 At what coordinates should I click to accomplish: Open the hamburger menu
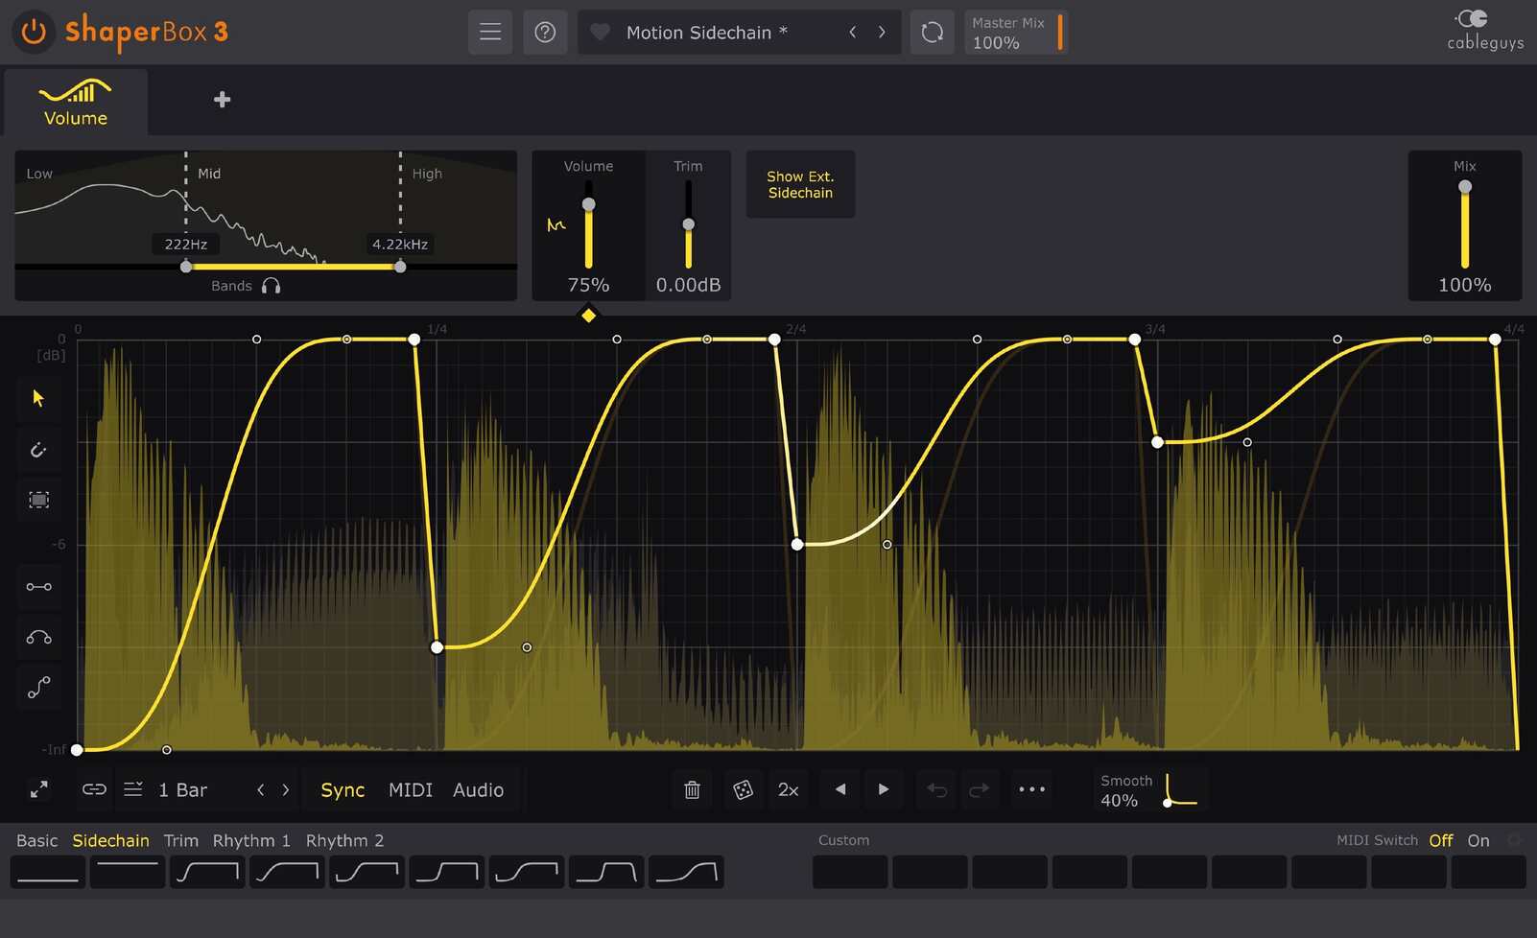coord(490,32)
